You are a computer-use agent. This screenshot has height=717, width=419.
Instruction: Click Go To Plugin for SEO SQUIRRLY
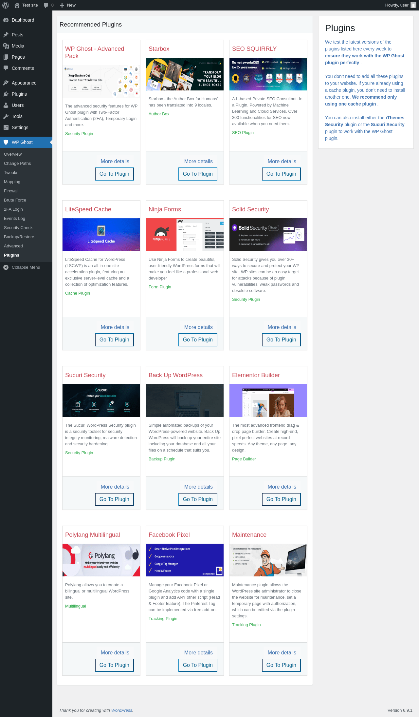[x=281, y=174]
